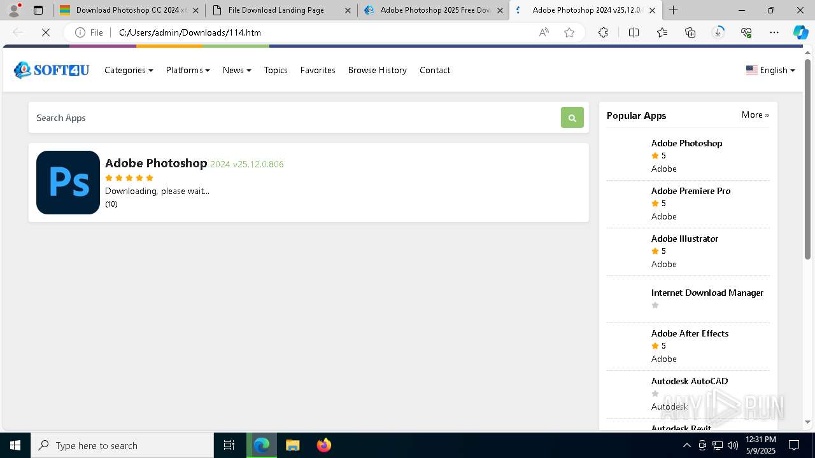Viewport: 815px width, 458px height.
Task: Open the Edge profile icon
Action: (x=14, y=10)
